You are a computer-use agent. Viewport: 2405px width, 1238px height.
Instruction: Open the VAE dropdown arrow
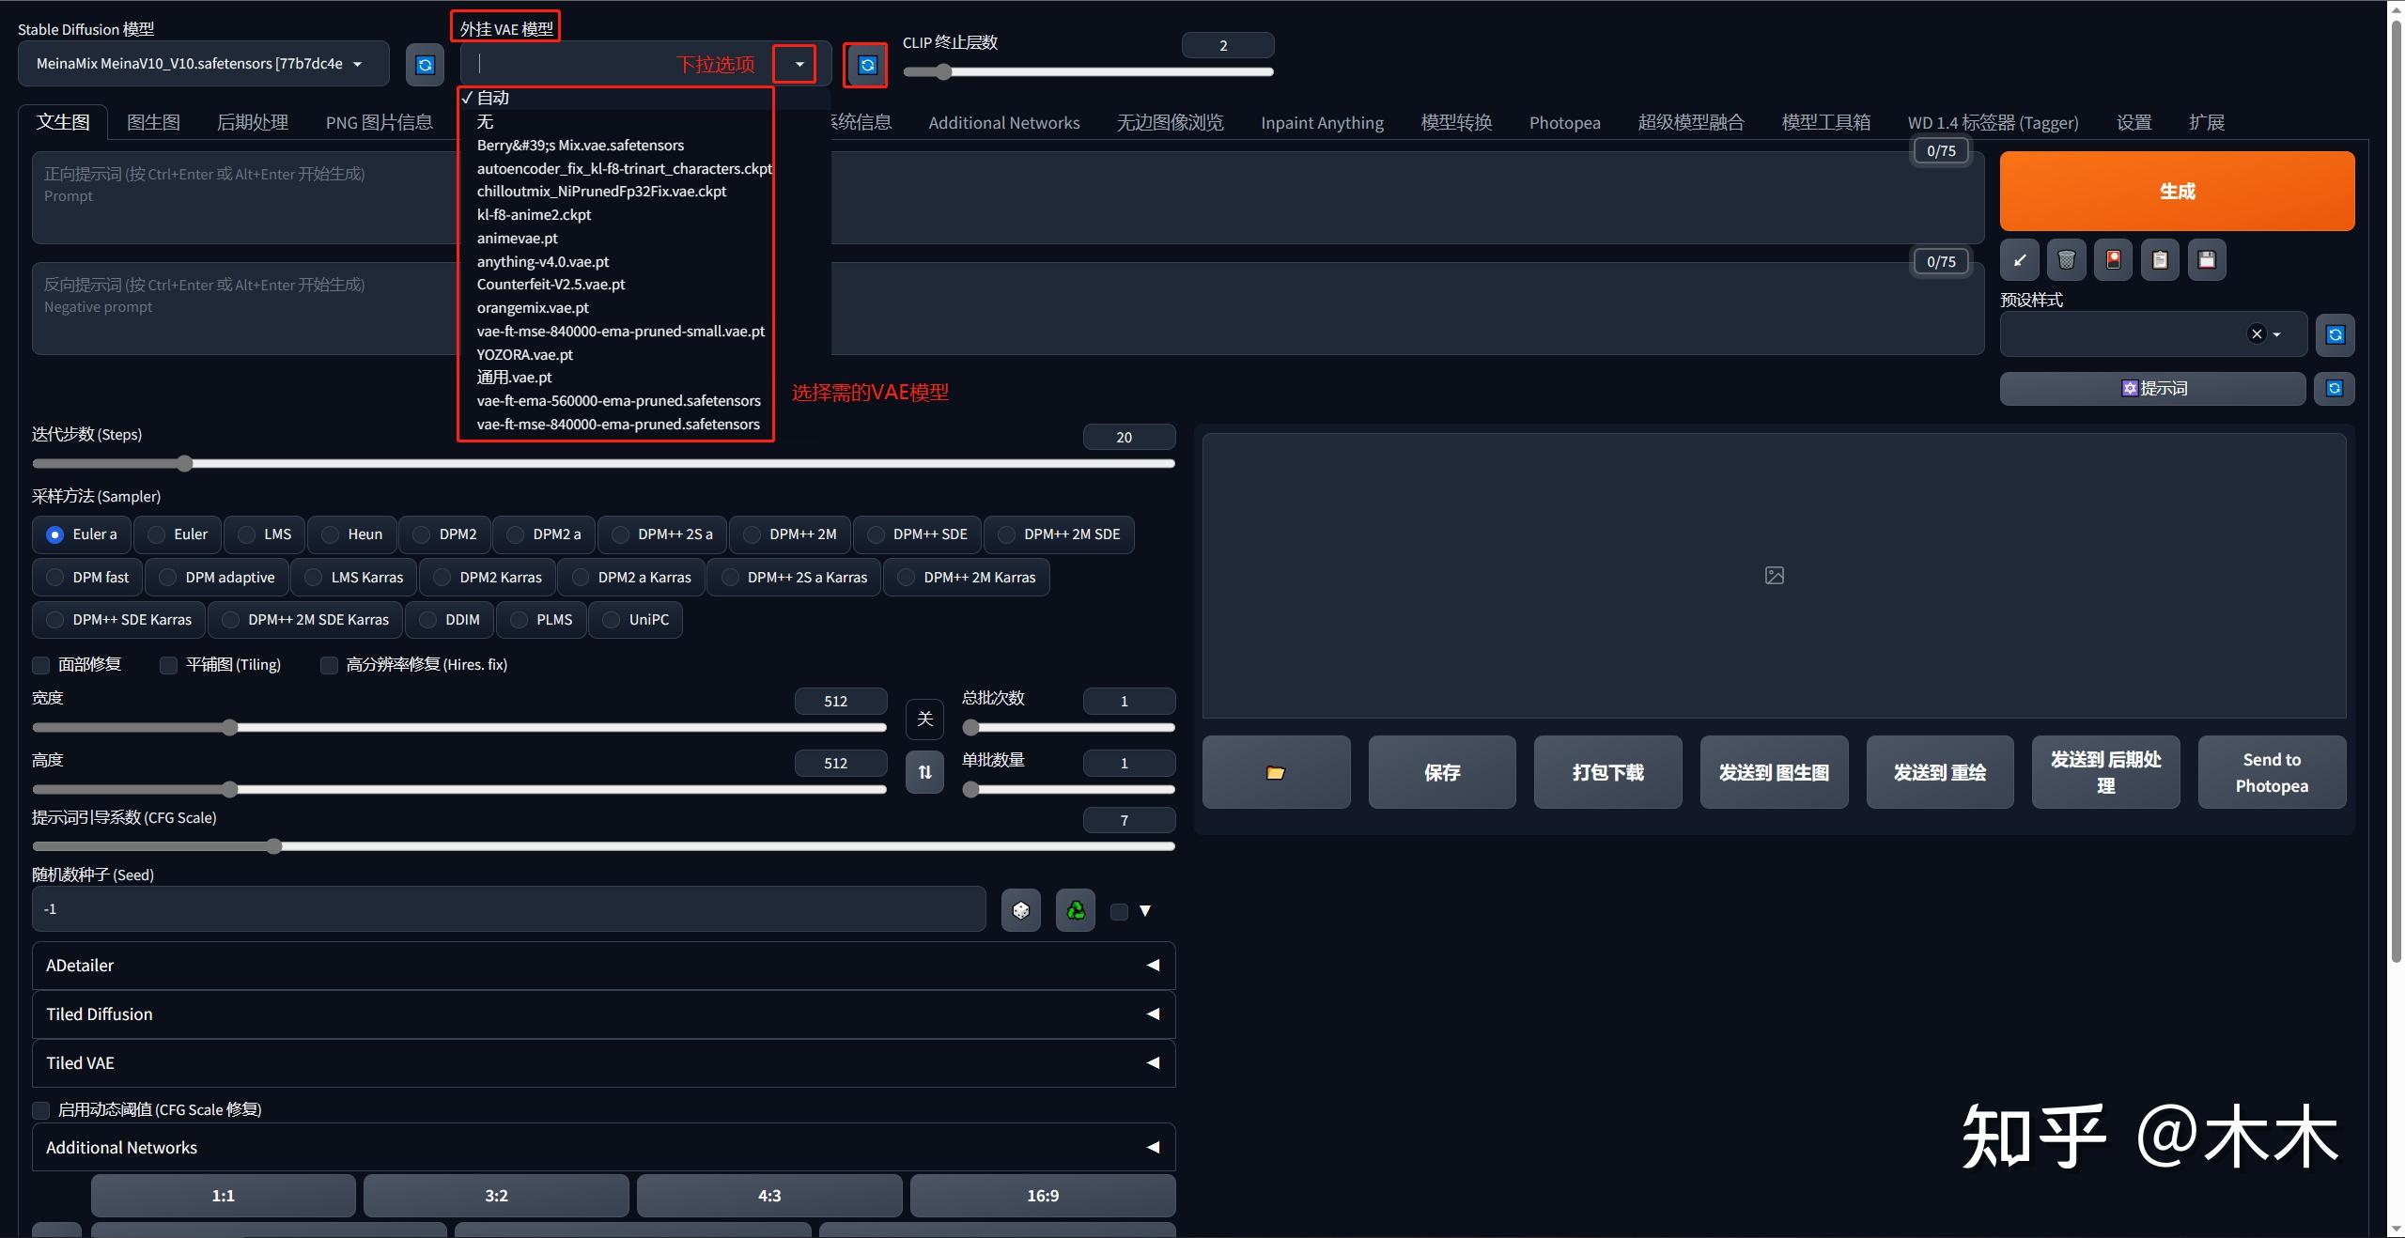click(799, 65)
